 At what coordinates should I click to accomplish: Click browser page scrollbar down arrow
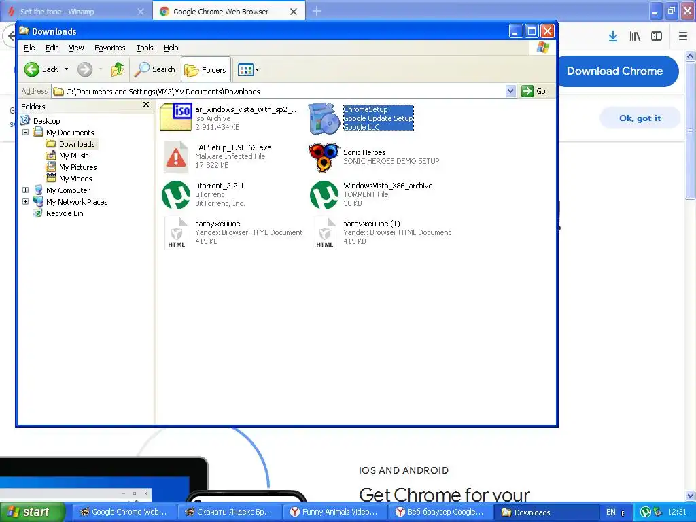pos(690,495)
